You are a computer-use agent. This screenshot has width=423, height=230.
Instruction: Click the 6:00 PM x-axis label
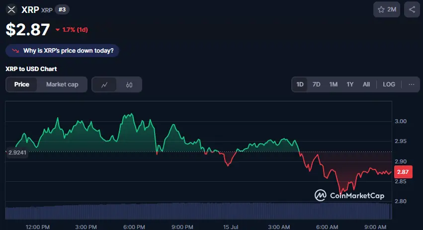click(x=134, y=227)
